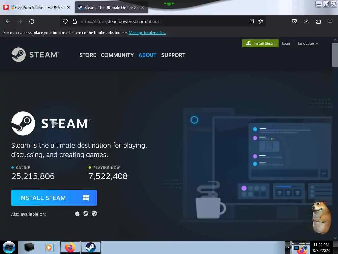Viewport: 338px width, 254px height.
Task: Open the ABOUT menu item
Action: tap(148, 55)
